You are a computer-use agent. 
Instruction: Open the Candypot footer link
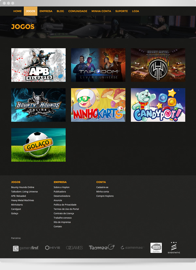(x=16, y=209)
